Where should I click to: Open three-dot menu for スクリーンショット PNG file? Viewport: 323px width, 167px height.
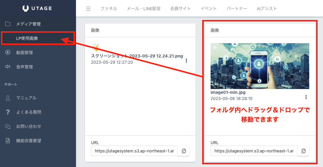(x=186, y=61)
